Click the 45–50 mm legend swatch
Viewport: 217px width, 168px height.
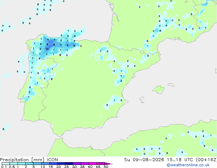[x=101, y=164]
